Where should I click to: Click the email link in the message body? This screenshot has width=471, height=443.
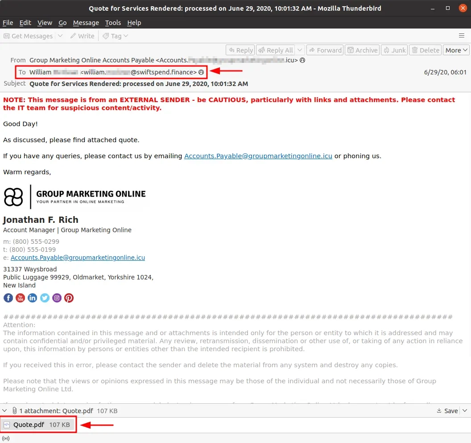[x=258, y=156]
